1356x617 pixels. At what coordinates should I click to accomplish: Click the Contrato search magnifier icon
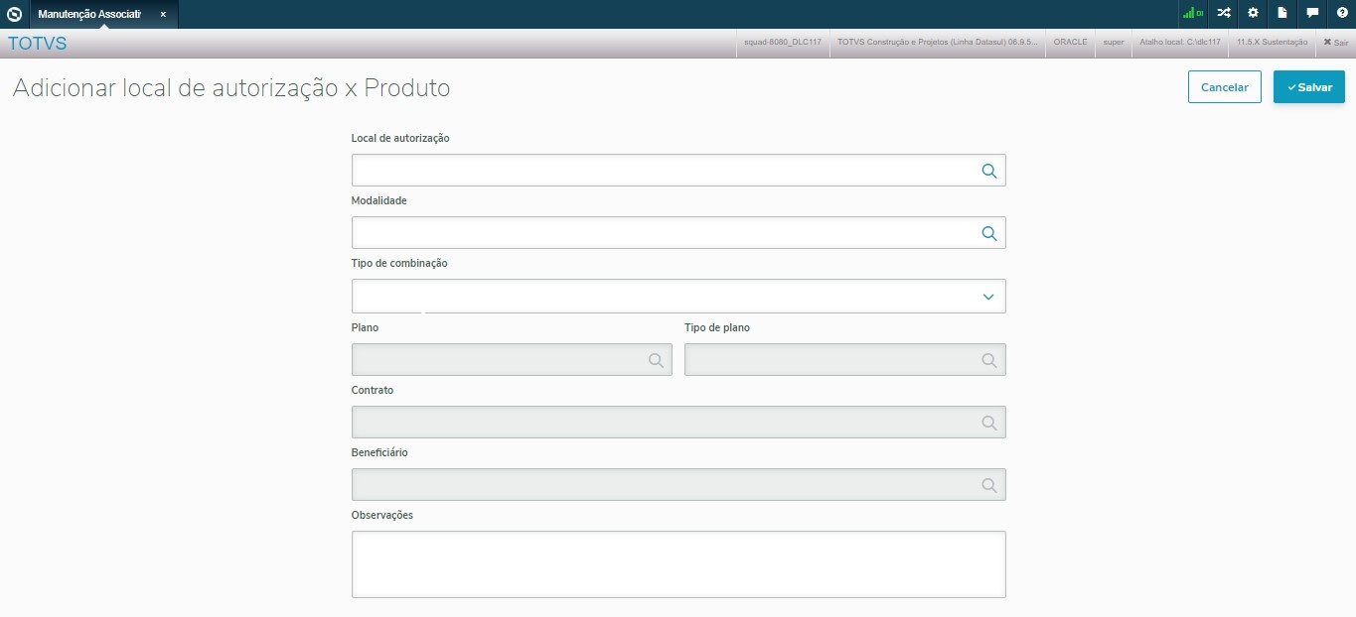click(x=988, y=423)
